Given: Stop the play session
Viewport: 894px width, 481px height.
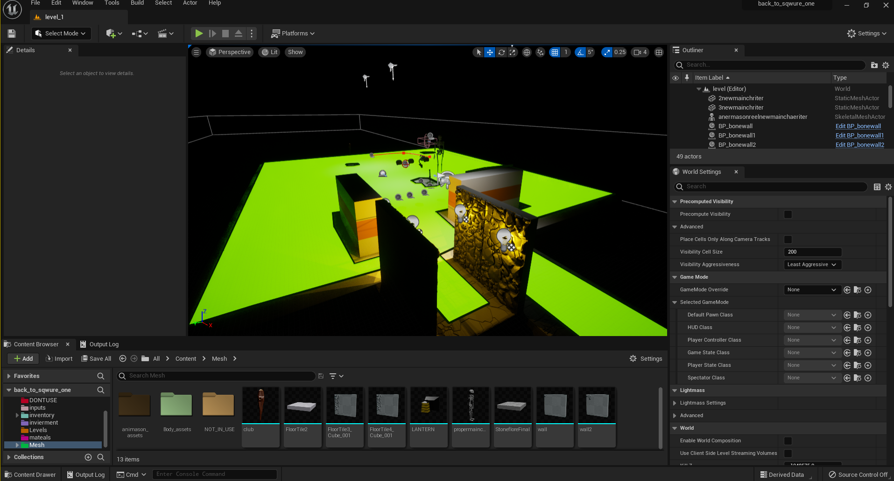Looking at the screenshot, I should [x=225, y=34].
